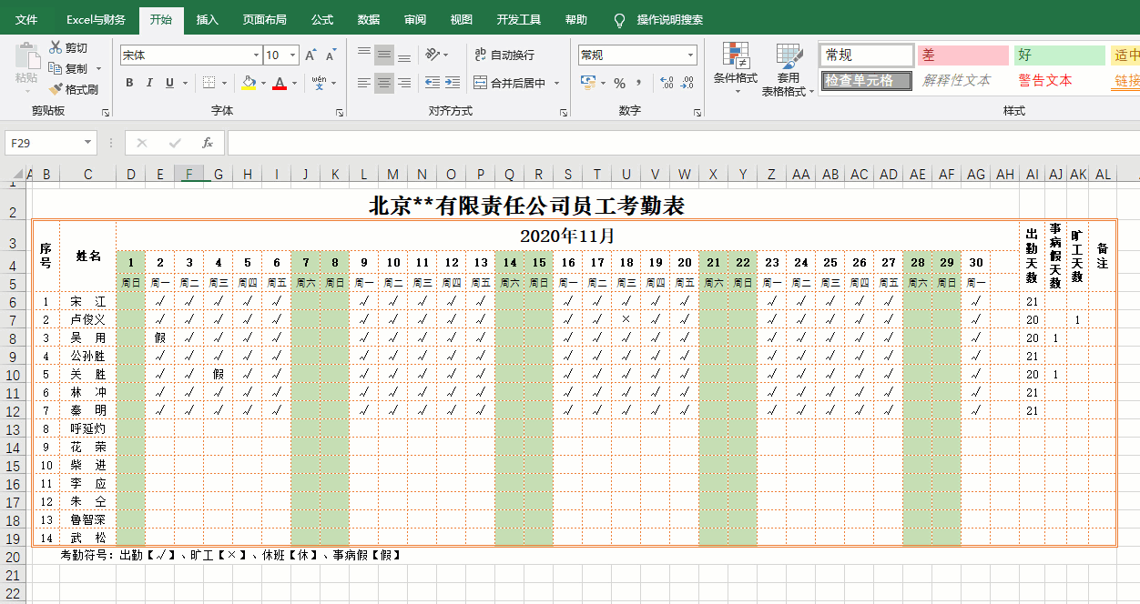This screenshot has height=604, width=1140.
Task: Open the 字体 font dialog launcher
Action: [340, 113]
